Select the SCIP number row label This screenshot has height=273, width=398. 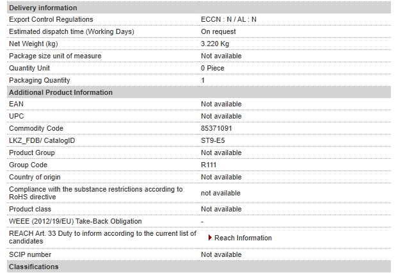[30, 254]
